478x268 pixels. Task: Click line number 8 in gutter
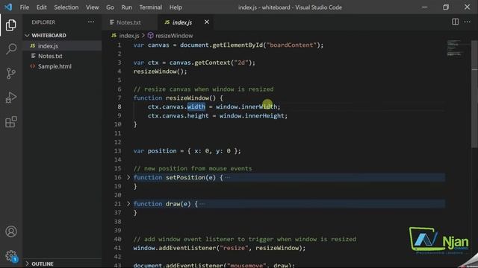point(119,106)
